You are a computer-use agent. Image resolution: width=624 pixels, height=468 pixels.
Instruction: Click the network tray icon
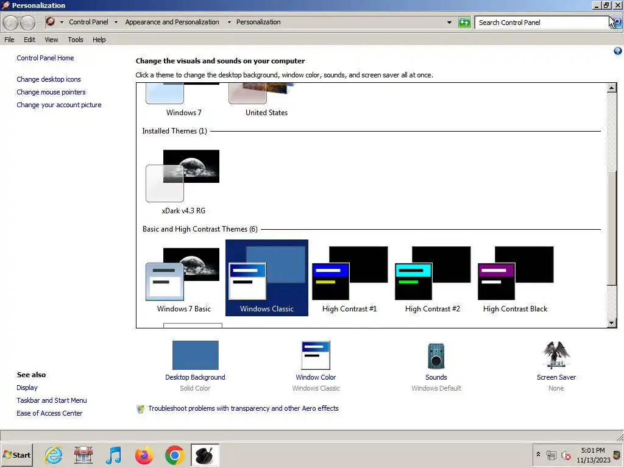click(551, 455)
